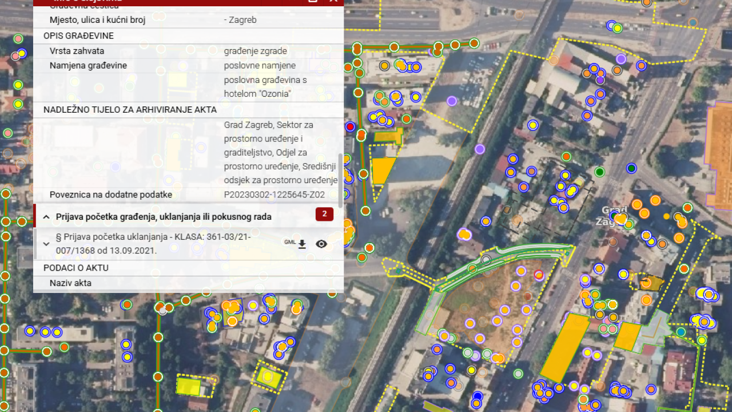
Task: Select the yellow rectangle parcel at the bottom left
Action: [189, 386]
